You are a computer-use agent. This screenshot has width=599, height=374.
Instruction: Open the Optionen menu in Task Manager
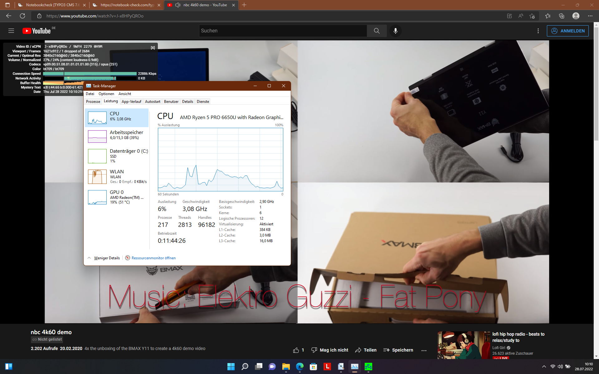(106, 94)
